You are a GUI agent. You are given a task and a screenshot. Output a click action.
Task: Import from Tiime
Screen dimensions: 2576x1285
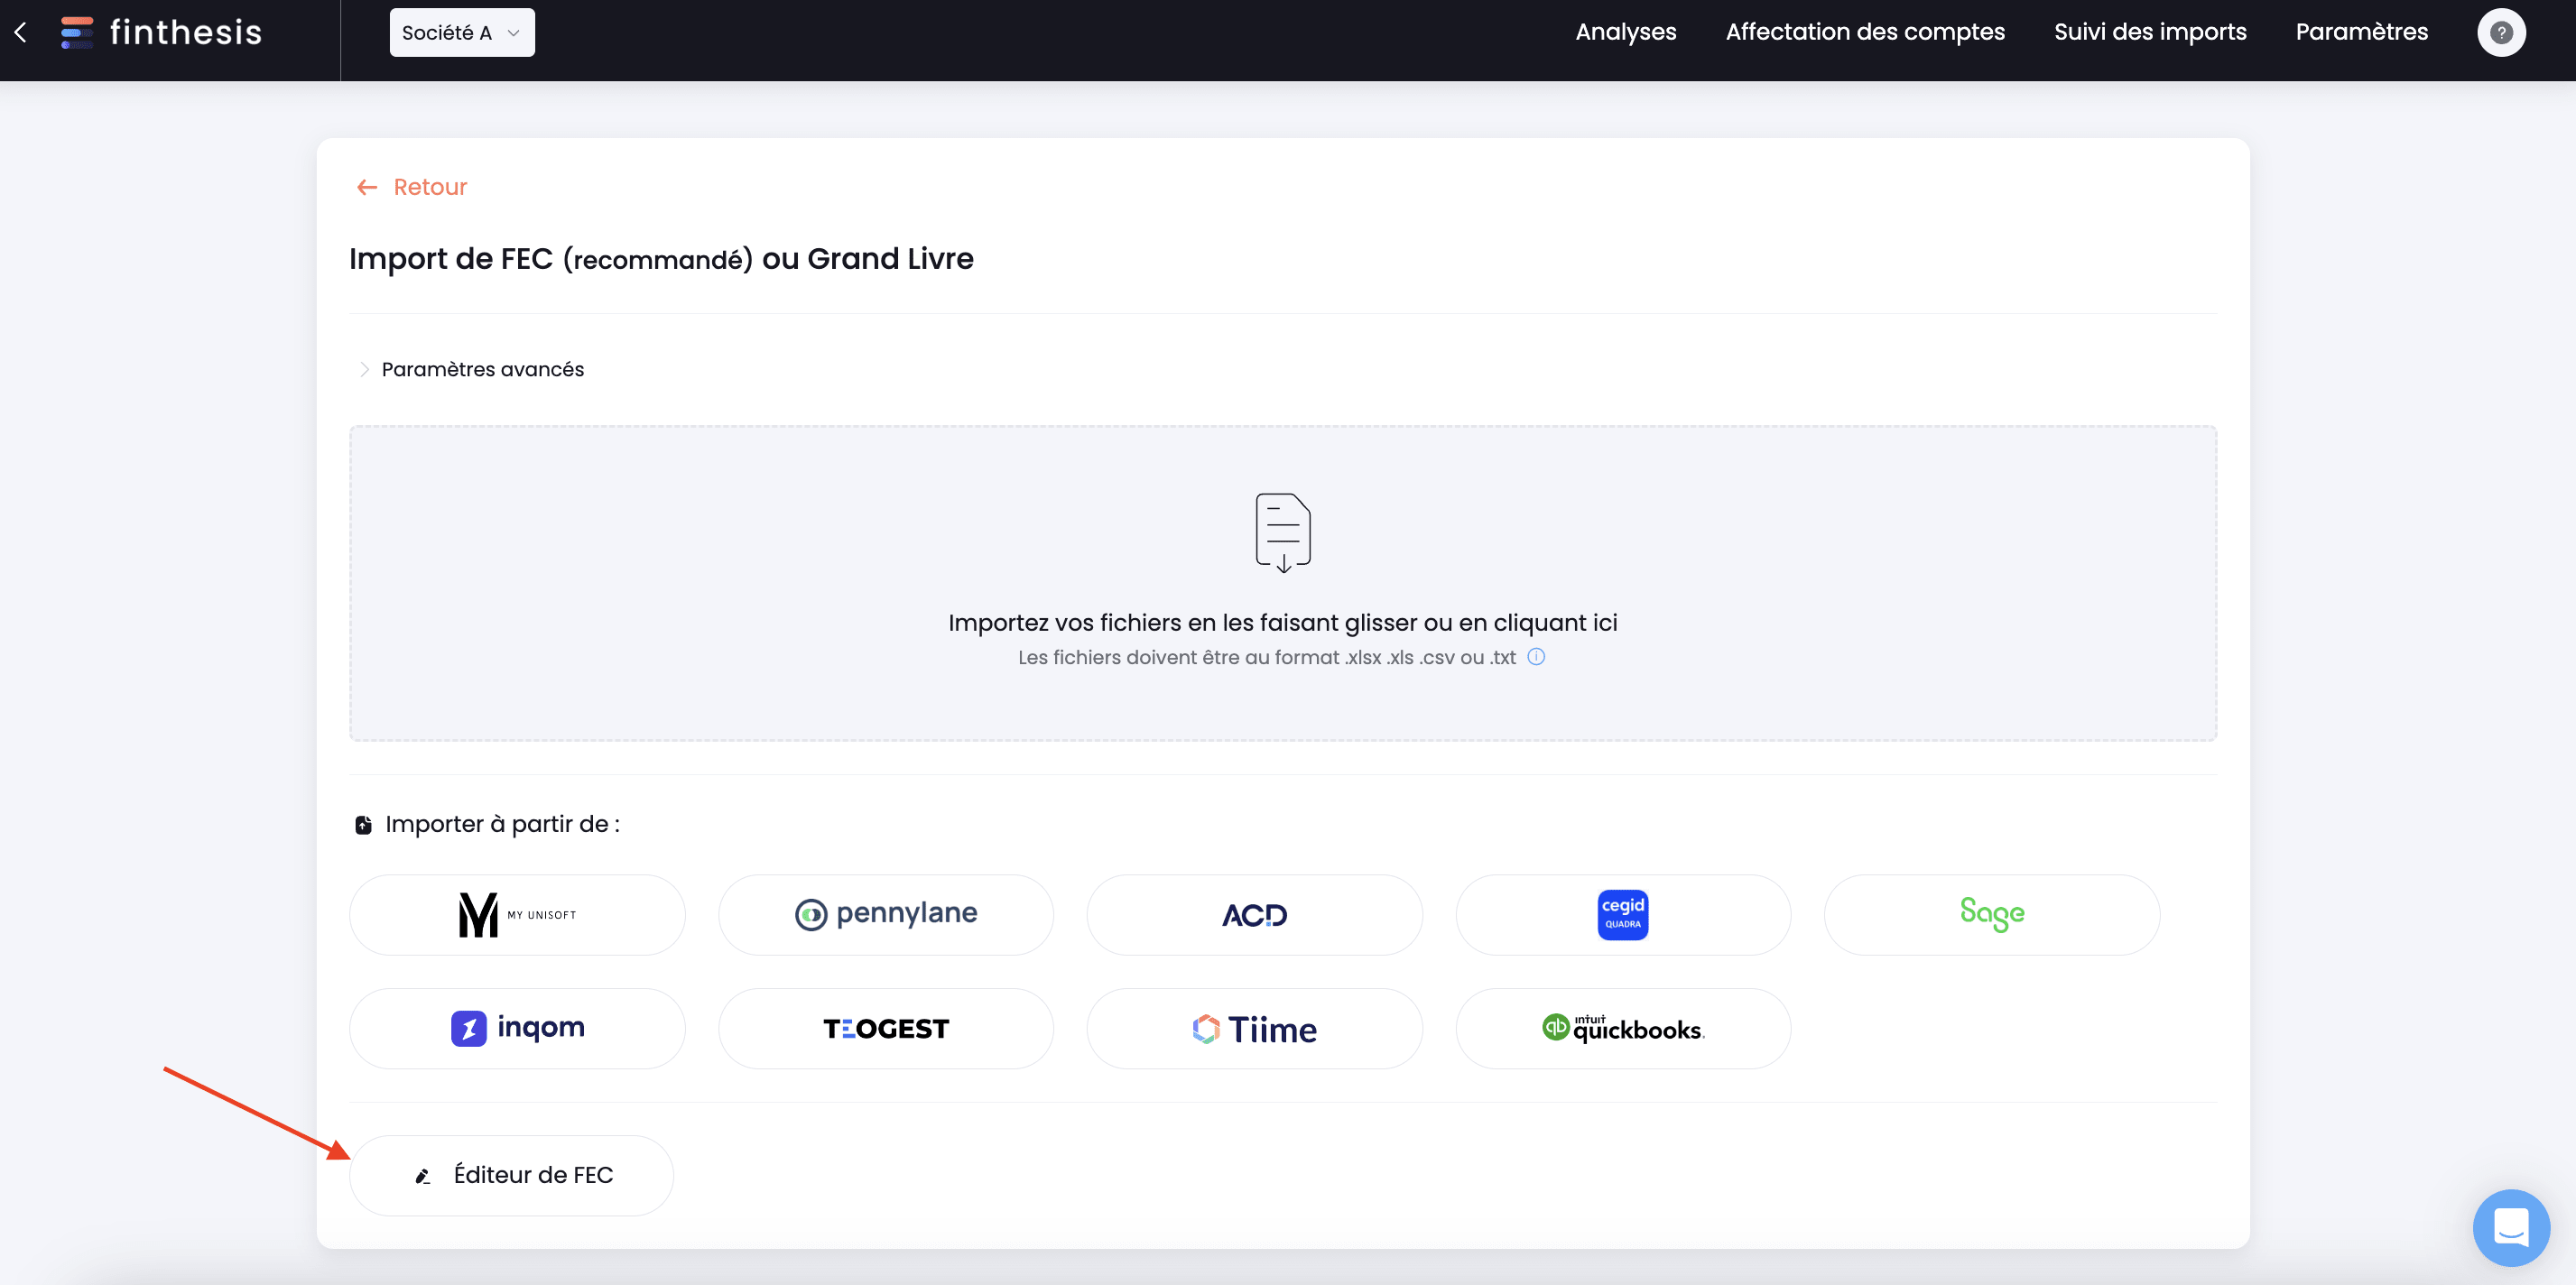pyautogui.click(x=1254, y=1029)
